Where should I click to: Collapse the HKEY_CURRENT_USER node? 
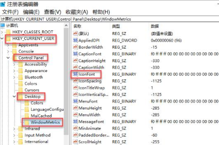pos(2,38)
